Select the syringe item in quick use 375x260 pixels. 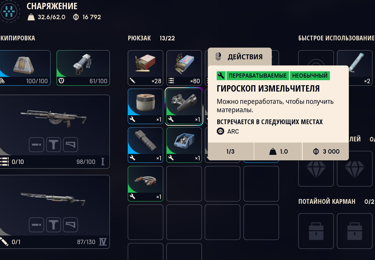coord(355,68)
